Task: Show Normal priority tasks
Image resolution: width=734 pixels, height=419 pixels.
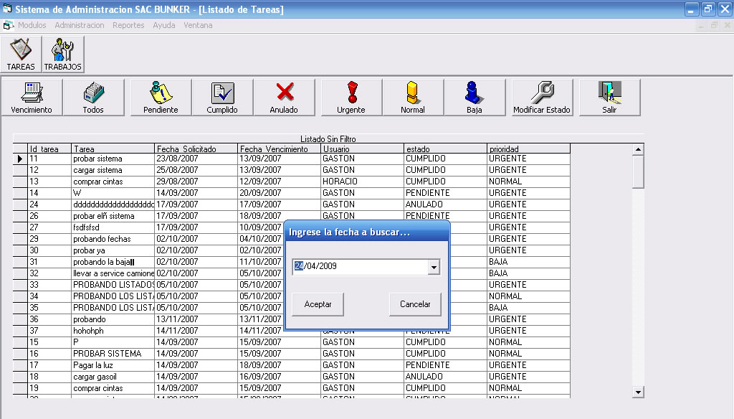Action: point(413,98)
